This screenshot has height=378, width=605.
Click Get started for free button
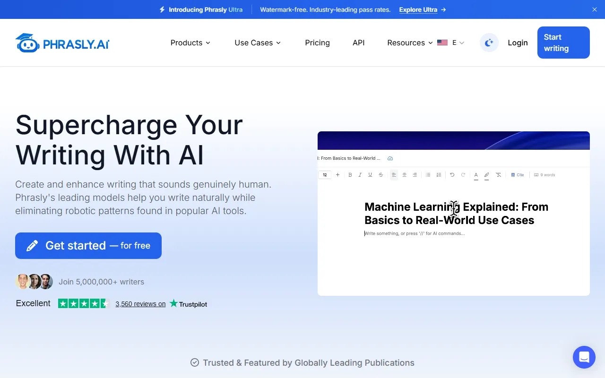tap(88, 246)
